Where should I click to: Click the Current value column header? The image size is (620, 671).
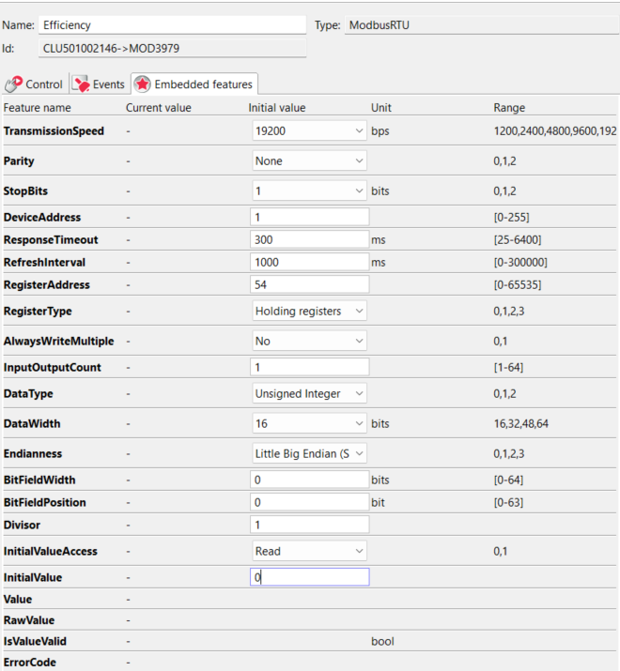159,108
